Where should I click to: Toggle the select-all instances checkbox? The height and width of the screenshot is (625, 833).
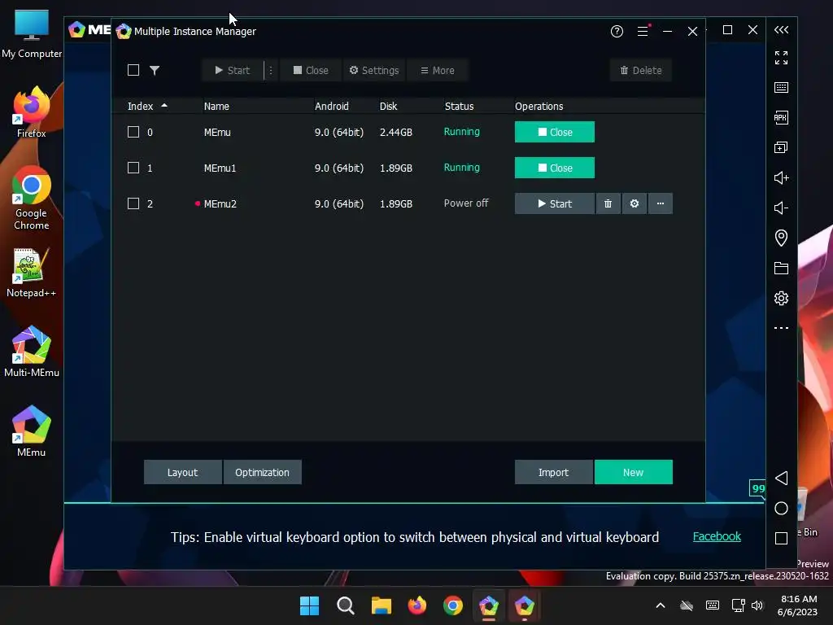pyautogui.click(x=133, y=70)
